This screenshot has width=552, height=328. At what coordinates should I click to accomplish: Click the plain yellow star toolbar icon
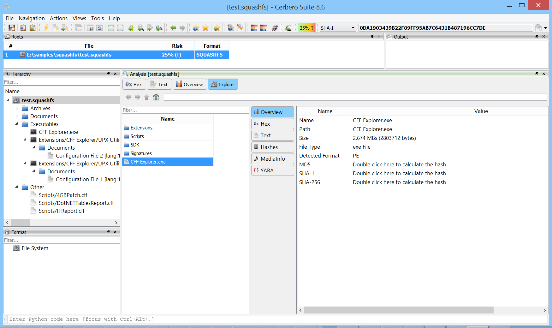tap(205, 28)
